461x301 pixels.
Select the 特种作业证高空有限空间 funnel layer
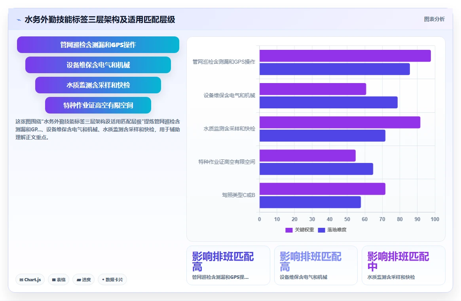pos(98,105)
